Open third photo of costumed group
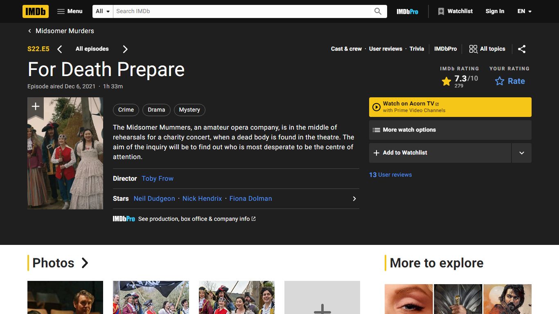This screenshot has width=559, height=314. click(x=237, y=298)
